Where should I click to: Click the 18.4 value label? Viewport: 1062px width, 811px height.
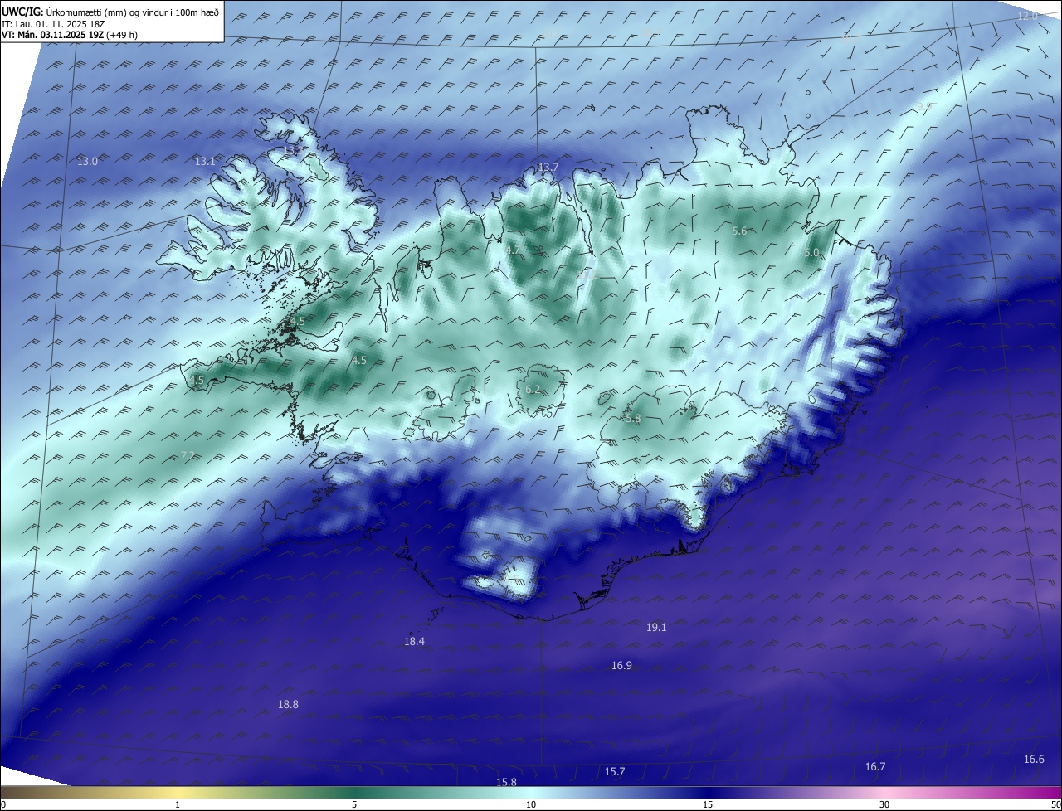[x=414, y=641]
